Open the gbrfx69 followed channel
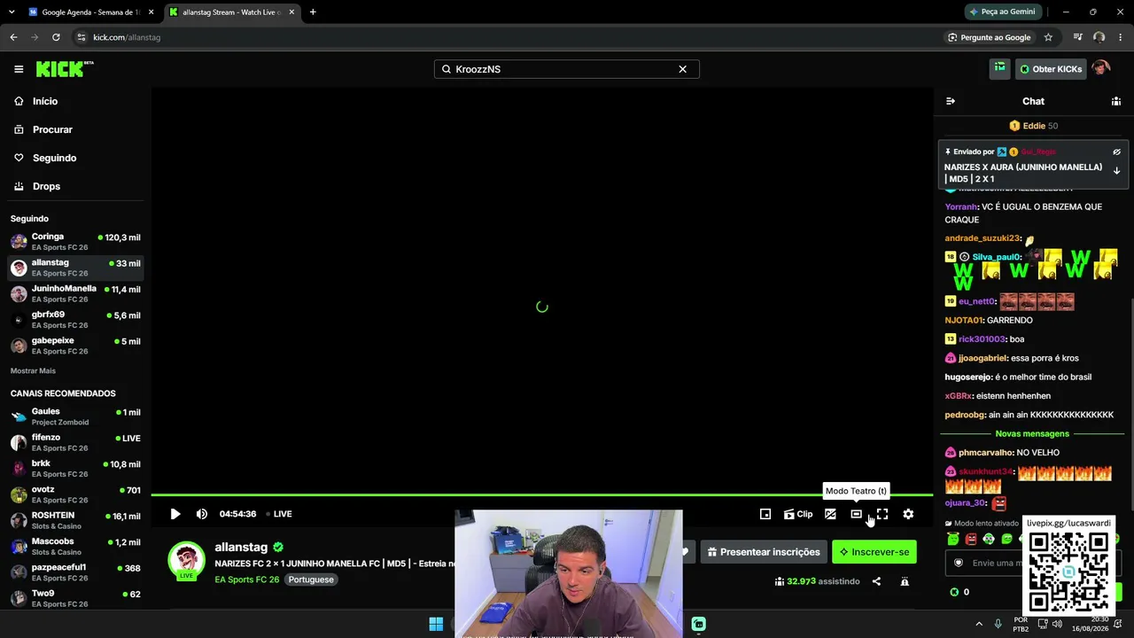This screenshot has height=638, width=1134. tap(75, 319)
